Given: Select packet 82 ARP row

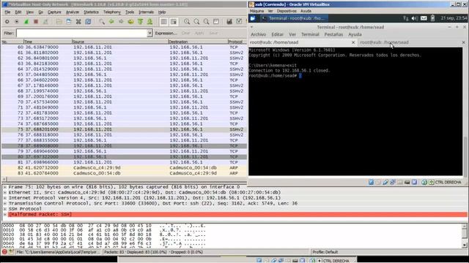Looking at the screenshot, I should click(x=124, y=167).
